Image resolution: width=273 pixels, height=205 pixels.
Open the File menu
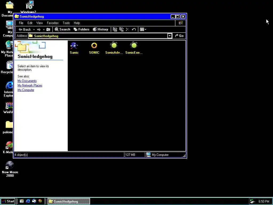[x=21, y=23]
